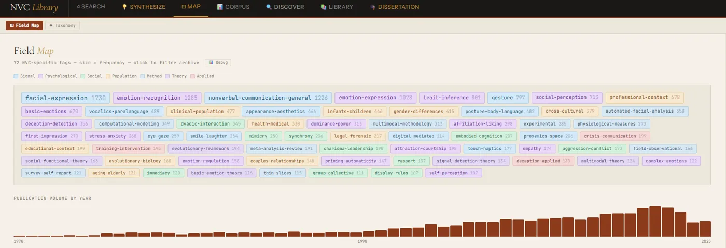Select the infants-children tag
The image size is (726, 248).
(355, 111)
